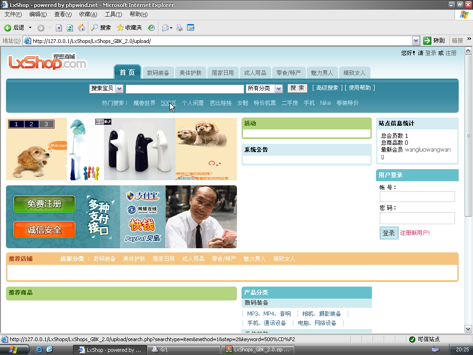The width and height of the screenshot is (473, 355).
Task: Open the 工具(T) menu
Action: 114,14
